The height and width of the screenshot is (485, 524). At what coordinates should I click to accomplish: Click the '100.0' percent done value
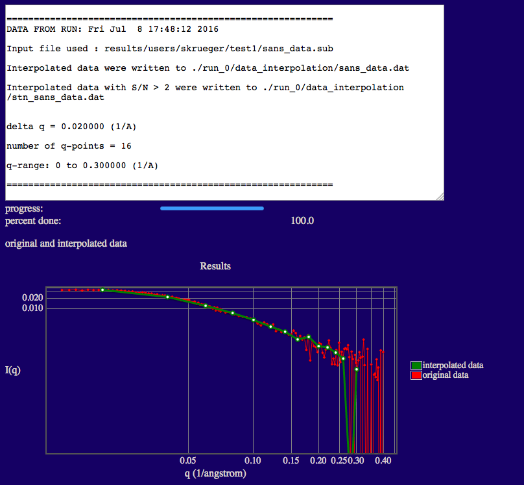pyautogui.click(x=302, y=221)
